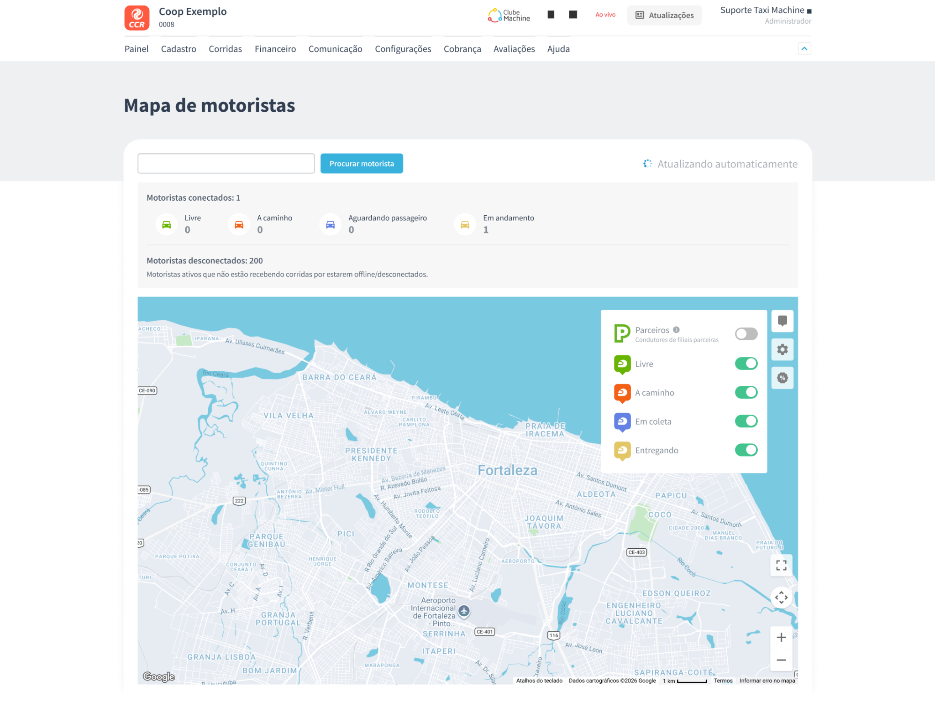
Task: Toggle fullscreen map view
Action: click(x=781, y=566)
